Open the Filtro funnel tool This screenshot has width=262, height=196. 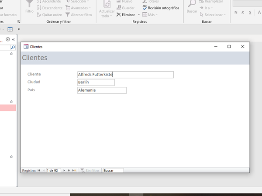pyautogui.click(x=29, y=7)
